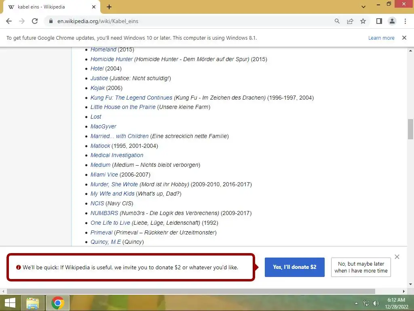Open the tab search dropdown
The image size is (414, 311).
(363, 7)
